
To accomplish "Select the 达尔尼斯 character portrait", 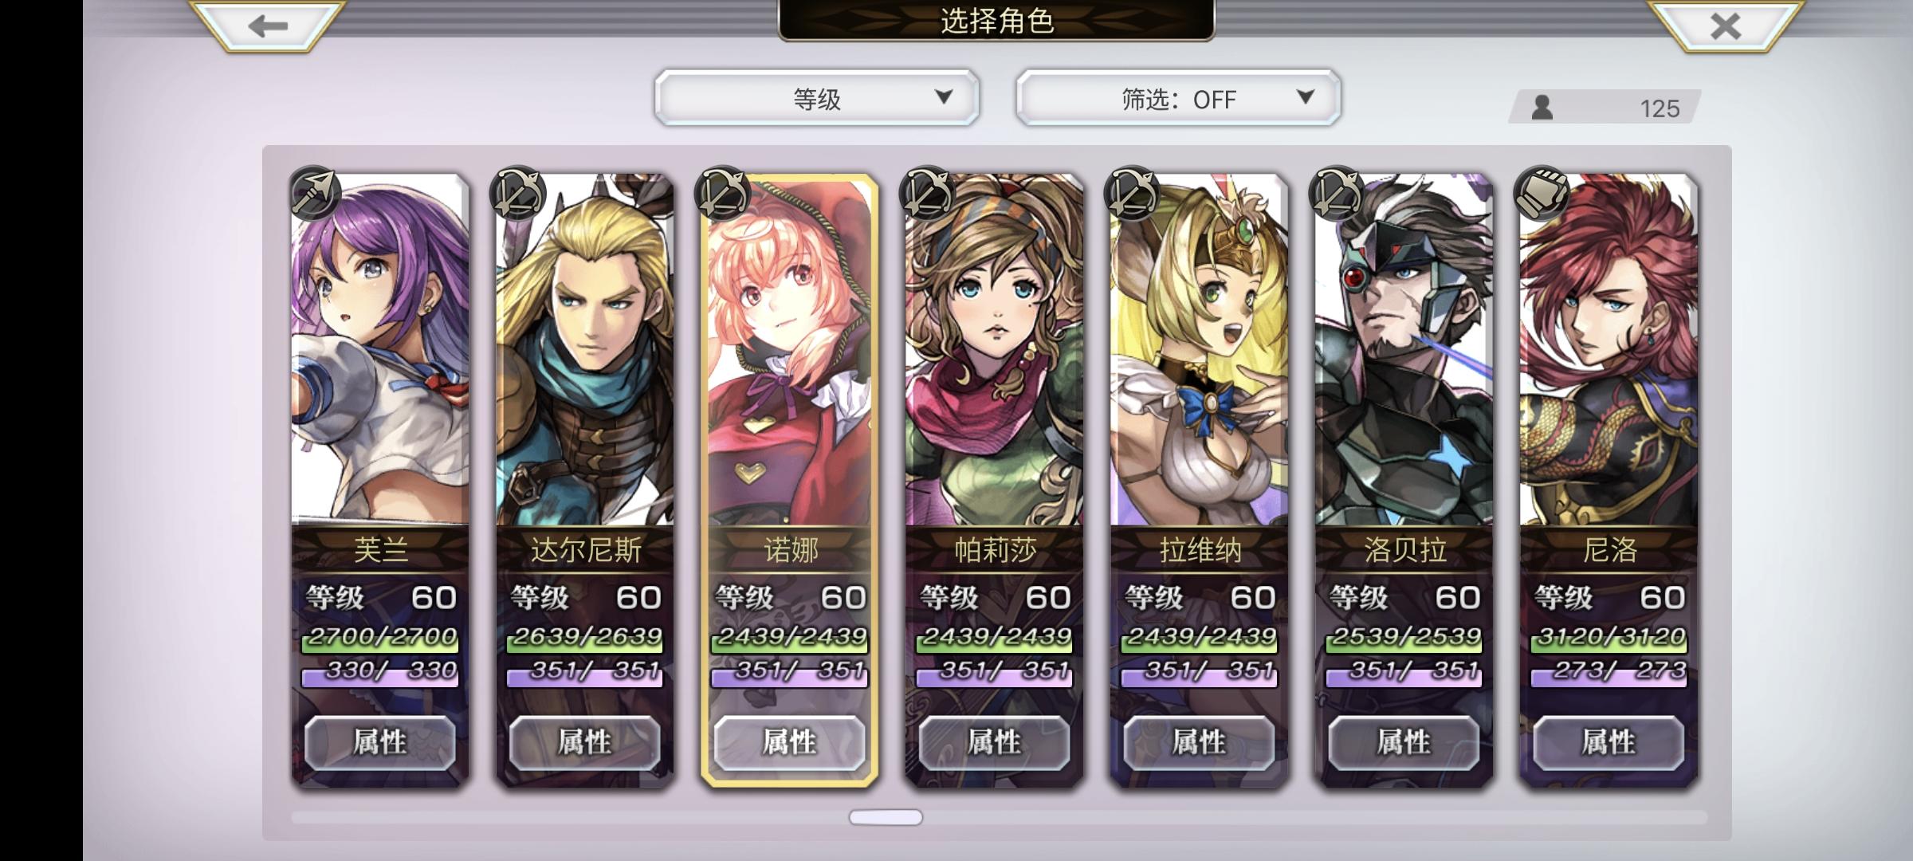I will [585, 351].
